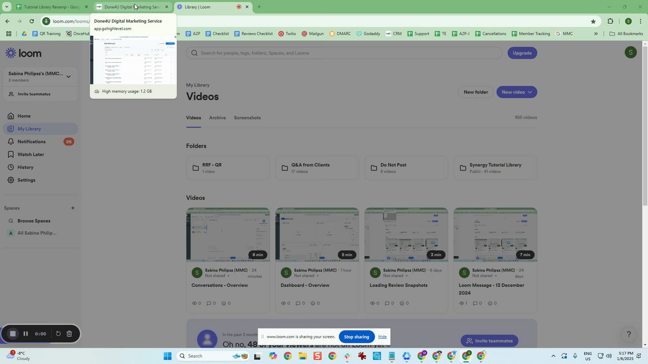Open the Chrome apps grid icon
The height and width of the screenshot is (364, 648).
coord(9,34)
